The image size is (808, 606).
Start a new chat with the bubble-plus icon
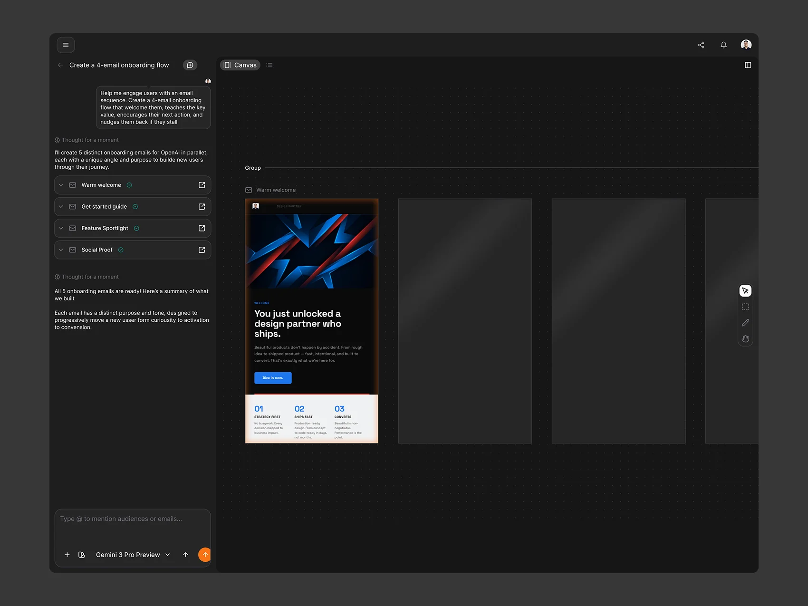point(190,65)
